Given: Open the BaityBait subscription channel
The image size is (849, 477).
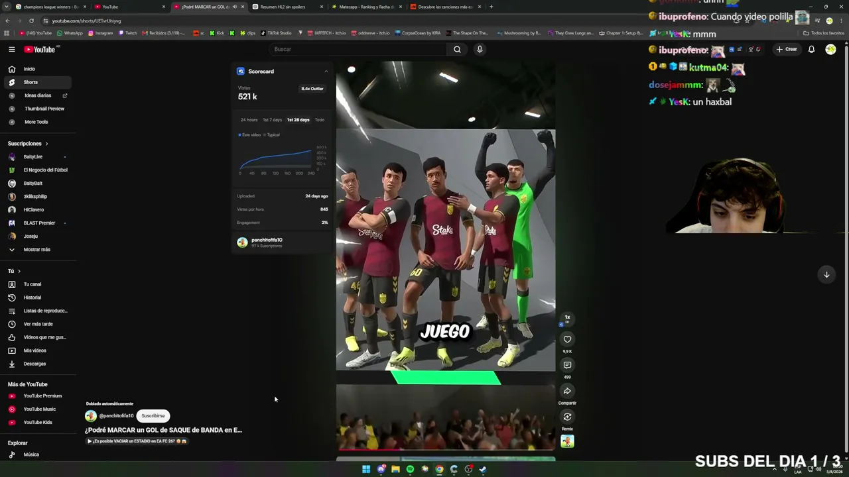Looking at the screenshot, I should 37,184.
